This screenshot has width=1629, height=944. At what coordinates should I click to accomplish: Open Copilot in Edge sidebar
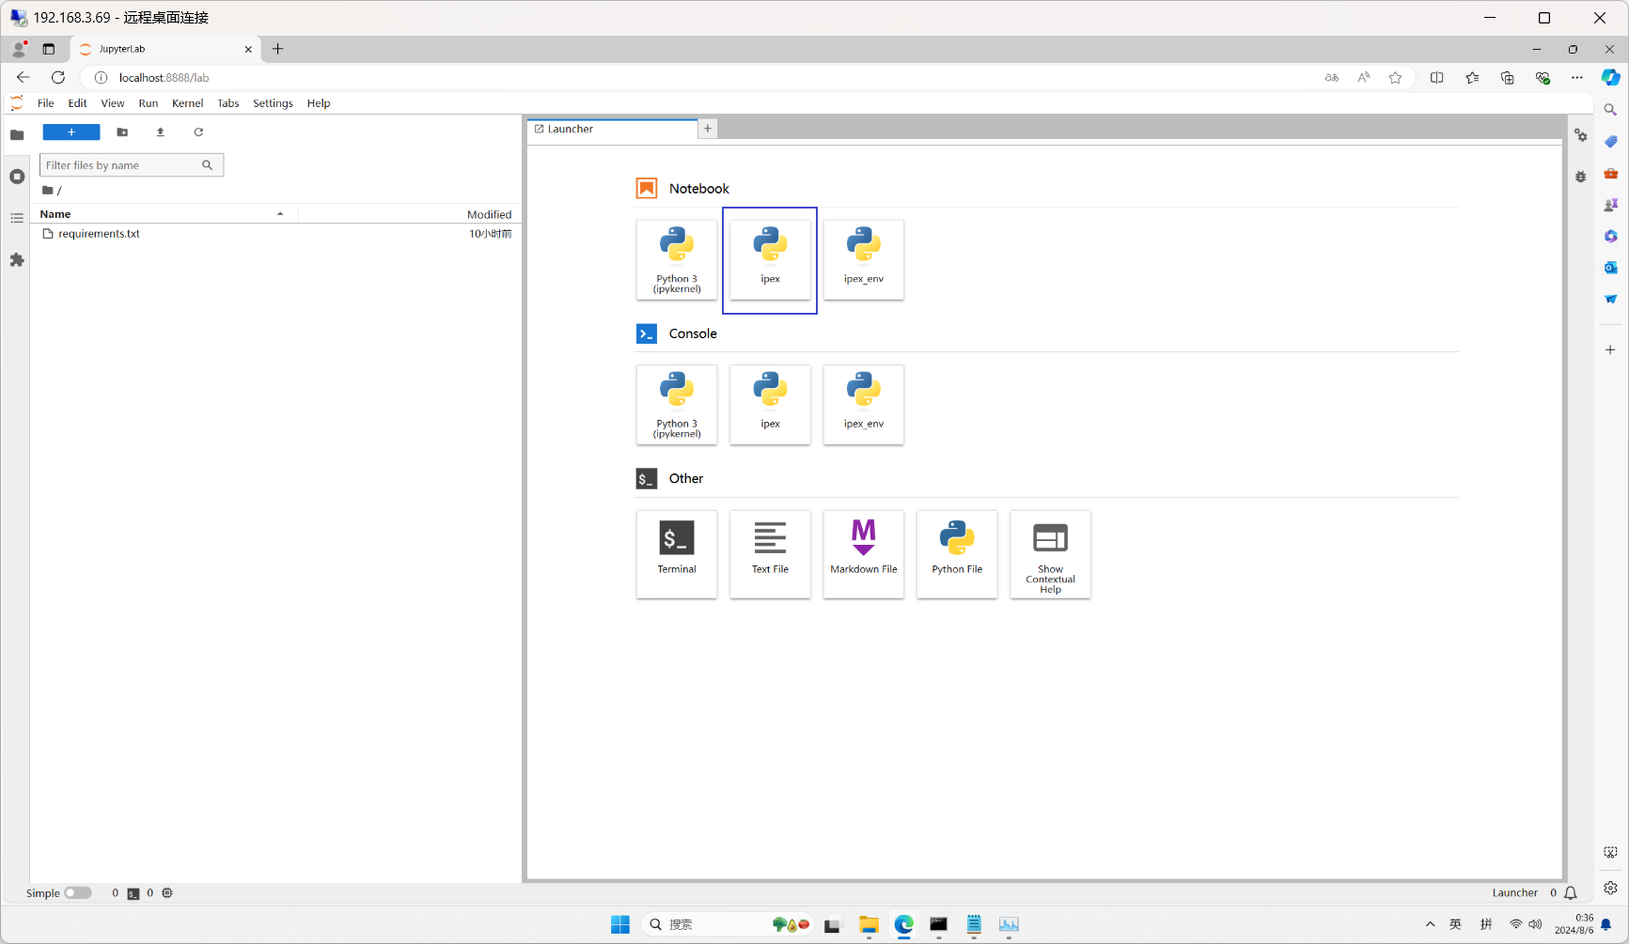[1611, 78]
